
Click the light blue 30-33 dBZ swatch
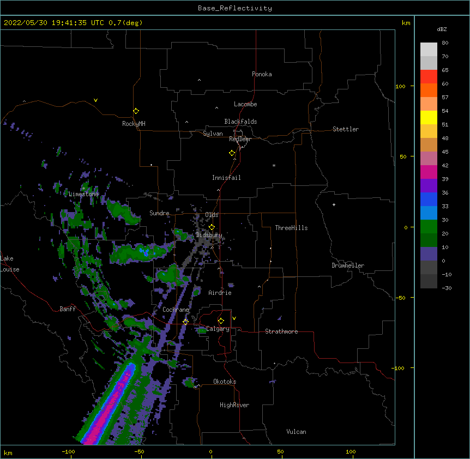429,213
